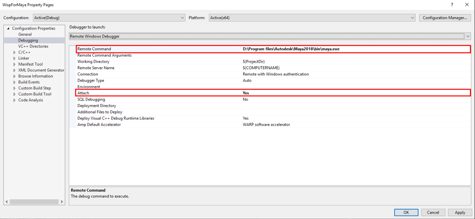This screenshot has height=219, width=475.
Task: Select the Deployment Directory property
Action: [x=97, y=106]
